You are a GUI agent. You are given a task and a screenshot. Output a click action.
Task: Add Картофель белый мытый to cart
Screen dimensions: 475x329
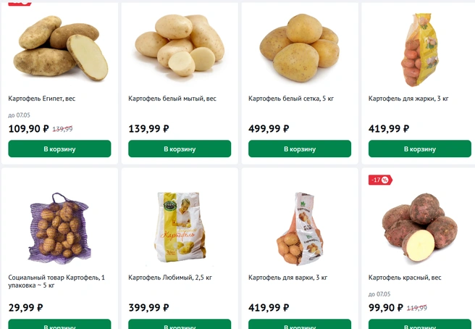(180, 149)
